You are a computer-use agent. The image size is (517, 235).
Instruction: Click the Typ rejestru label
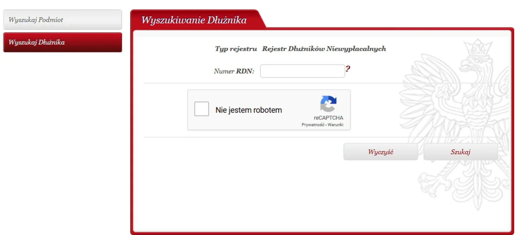click(x=236, y=49)
